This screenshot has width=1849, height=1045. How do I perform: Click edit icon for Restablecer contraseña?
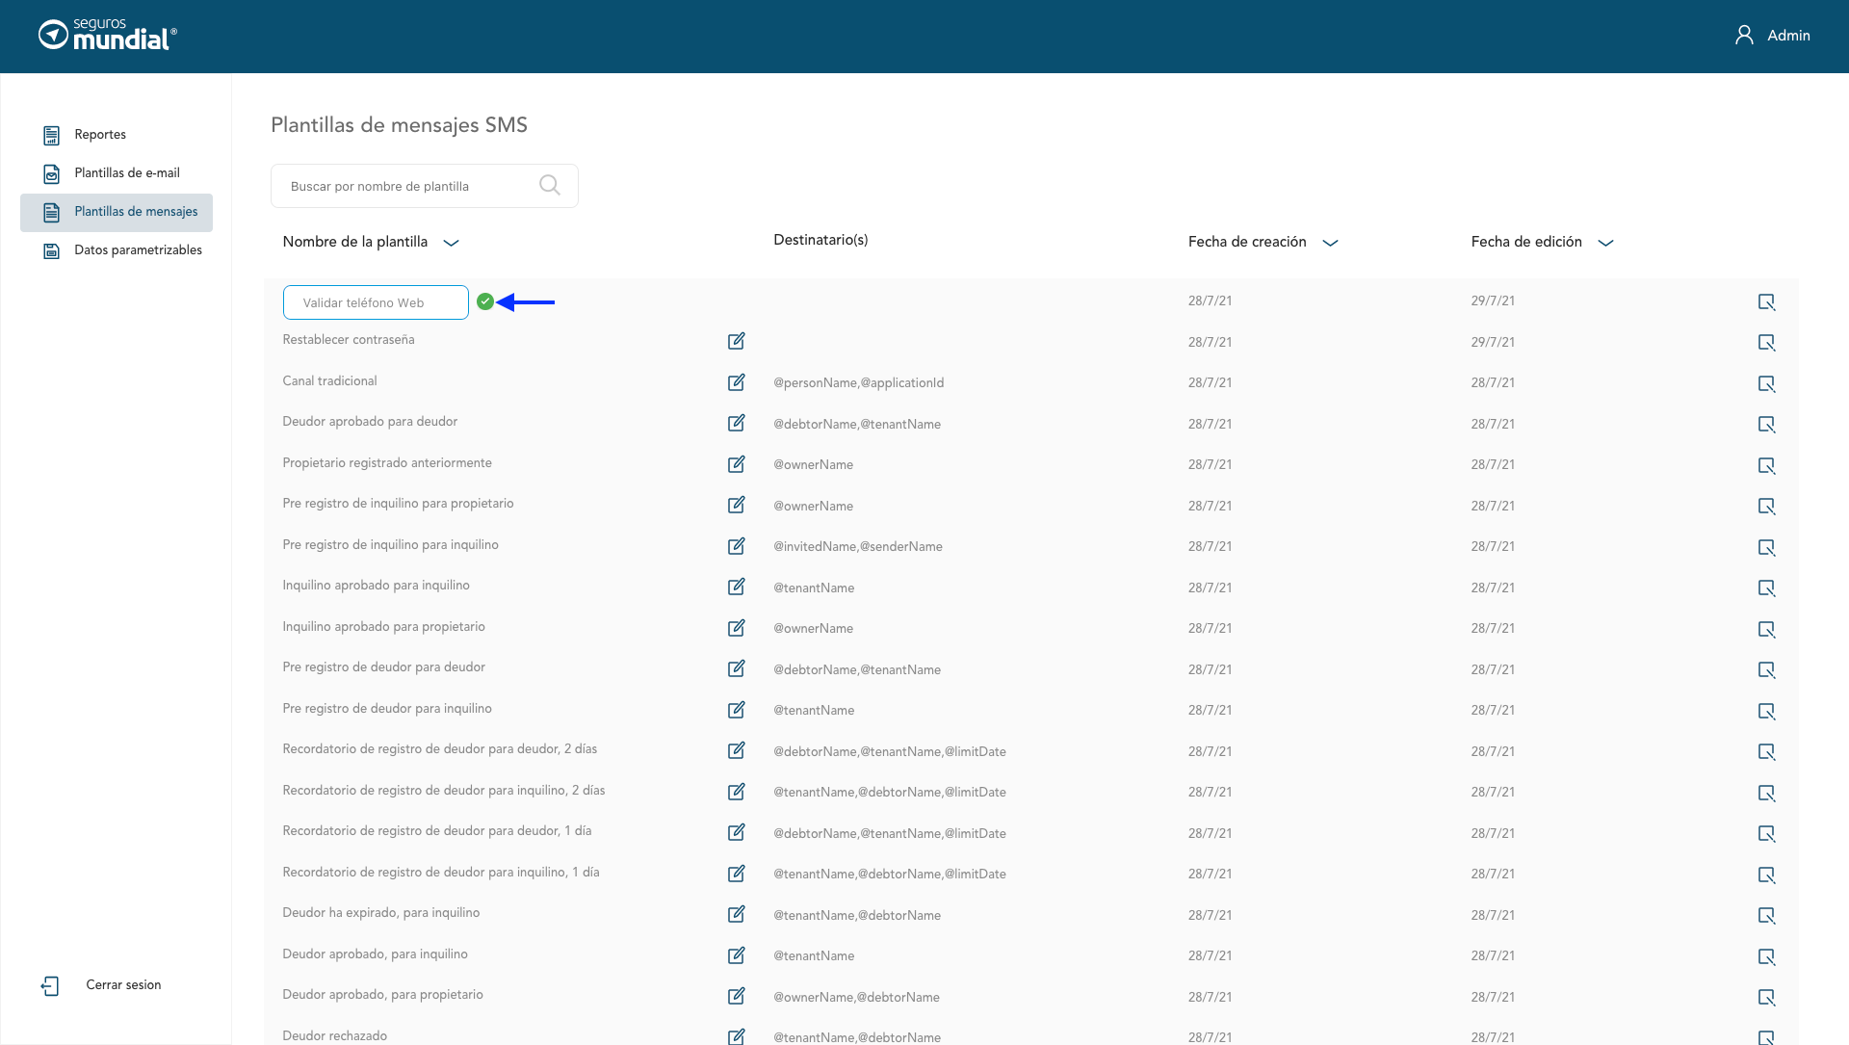(x=736, y=341)
